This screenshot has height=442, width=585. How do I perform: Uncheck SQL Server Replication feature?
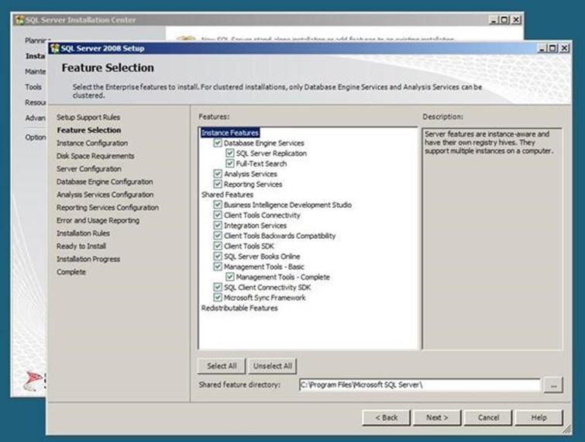click(x=230, y=153)
